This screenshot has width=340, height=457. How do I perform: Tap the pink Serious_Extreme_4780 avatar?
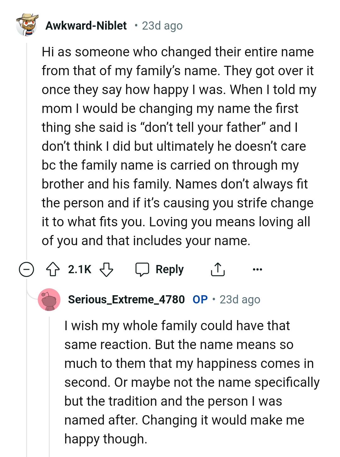49,300
